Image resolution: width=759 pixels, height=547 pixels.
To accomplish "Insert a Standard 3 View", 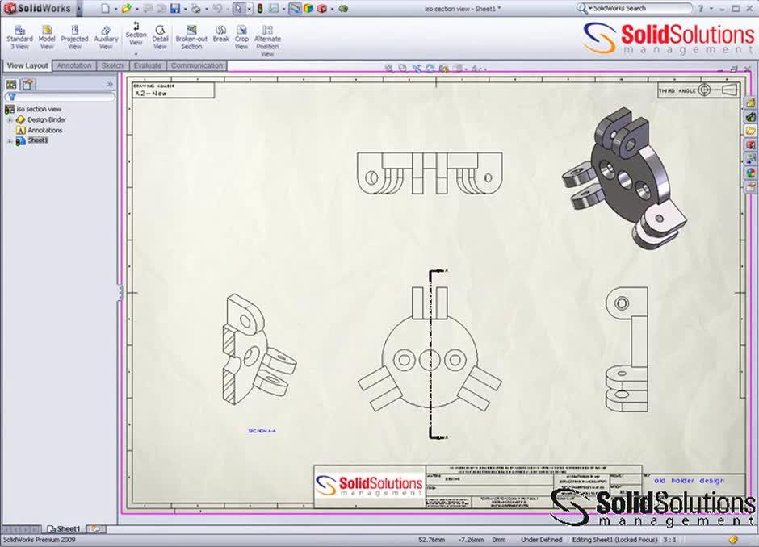I will tap(19, 35).
